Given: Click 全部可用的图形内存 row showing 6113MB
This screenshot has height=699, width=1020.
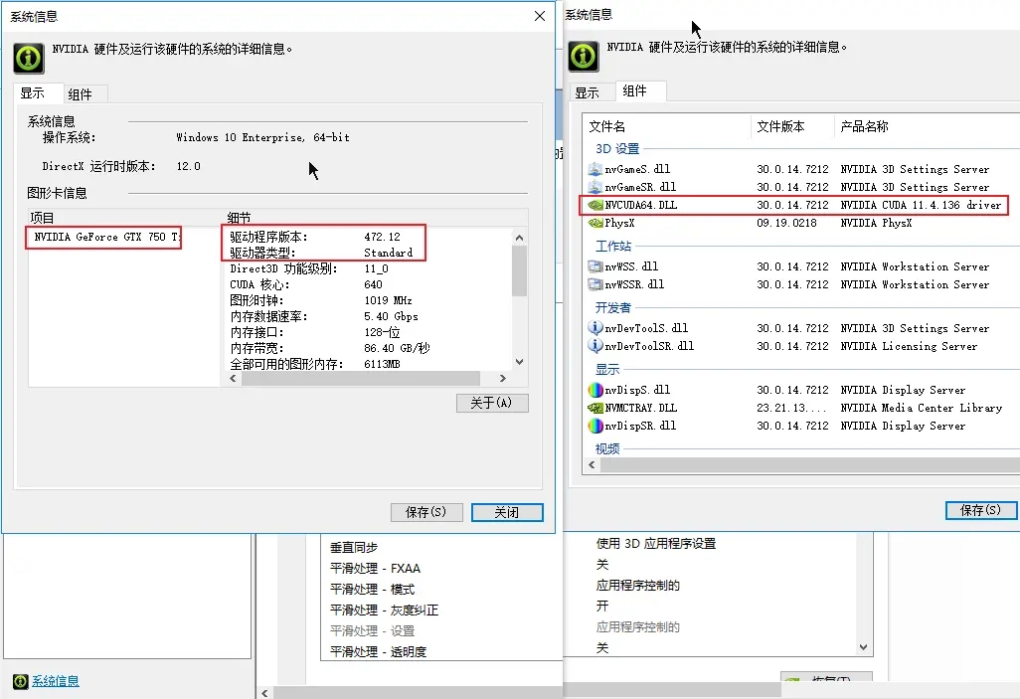Looking at the screenshot, I should [x=315, y=364].
